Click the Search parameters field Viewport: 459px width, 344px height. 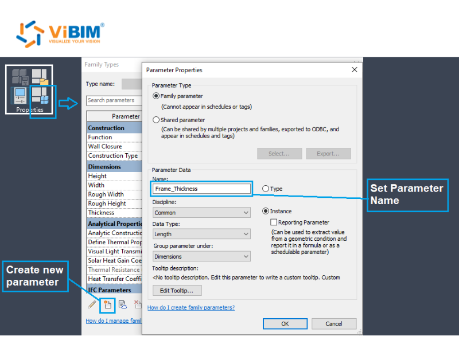(x=114, y=100)
